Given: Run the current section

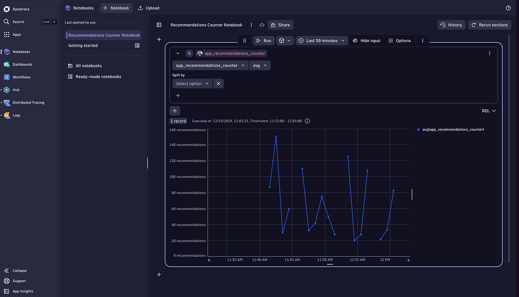Looking at the screenshot, I should click(264, 41).
